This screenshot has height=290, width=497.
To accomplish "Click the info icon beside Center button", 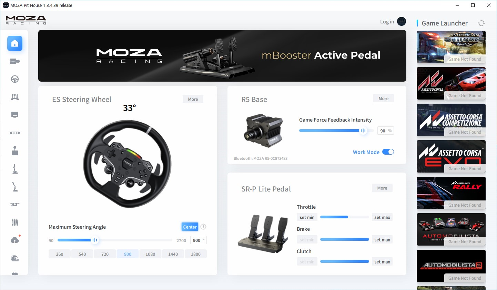I will tap(203, 227).
